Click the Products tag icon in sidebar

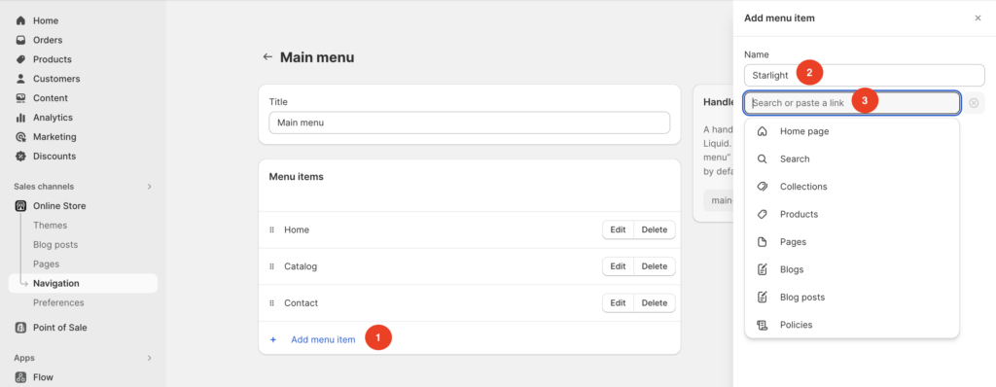(20, 59)
